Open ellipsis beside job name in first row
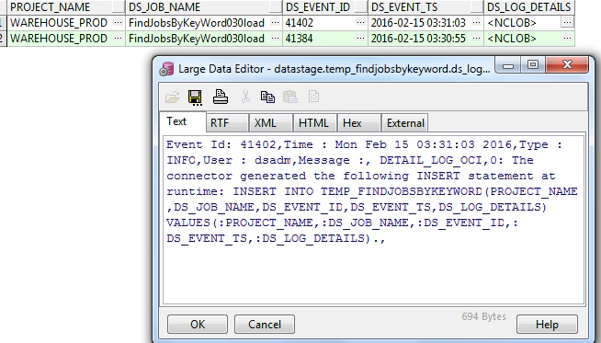 (275, 23)
